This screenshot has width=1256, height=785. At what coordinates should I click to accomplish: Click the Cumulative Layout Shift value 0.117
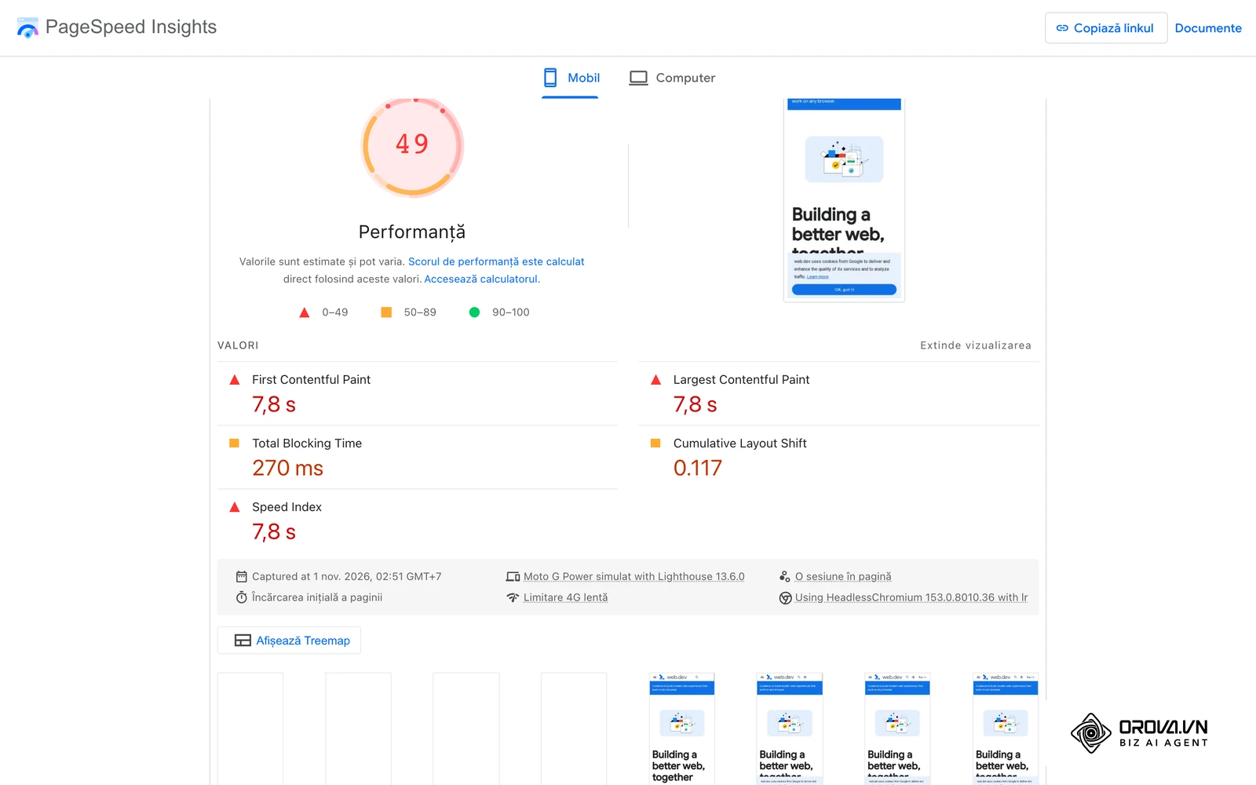697,468
